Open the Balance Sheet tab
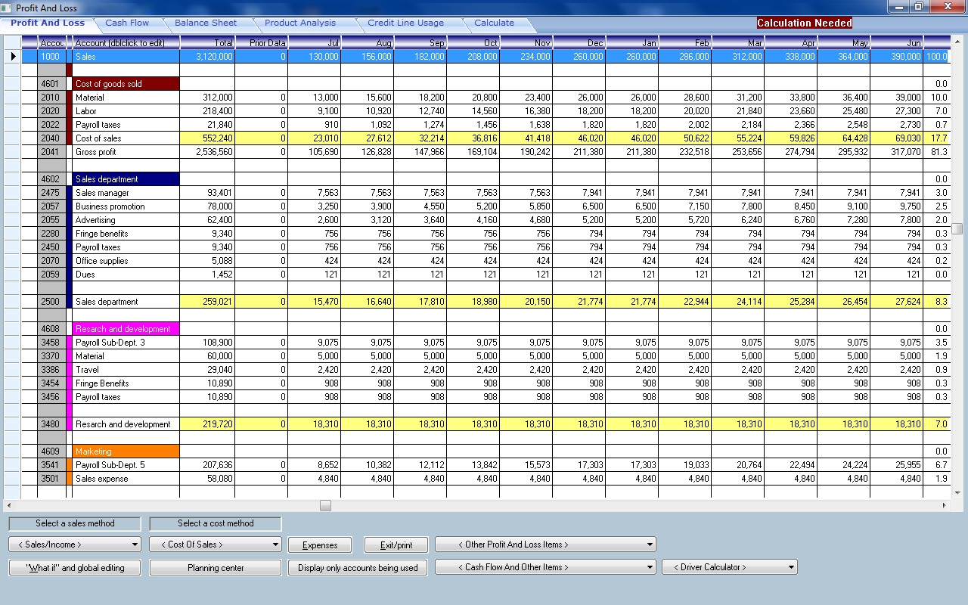968x605 pixels. coord(206,23)
